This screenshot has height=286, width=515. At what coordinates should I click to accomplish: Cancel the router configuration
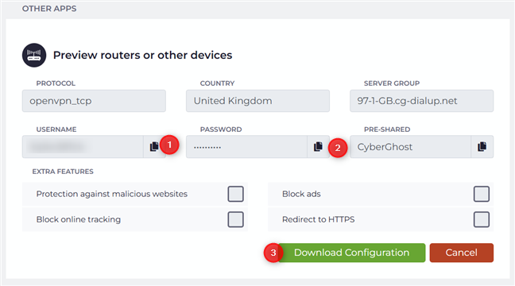point(462,253)
